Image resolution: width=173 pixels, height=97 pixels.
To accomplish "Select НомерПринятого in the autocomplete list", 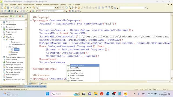I will [x=83, y=73].
